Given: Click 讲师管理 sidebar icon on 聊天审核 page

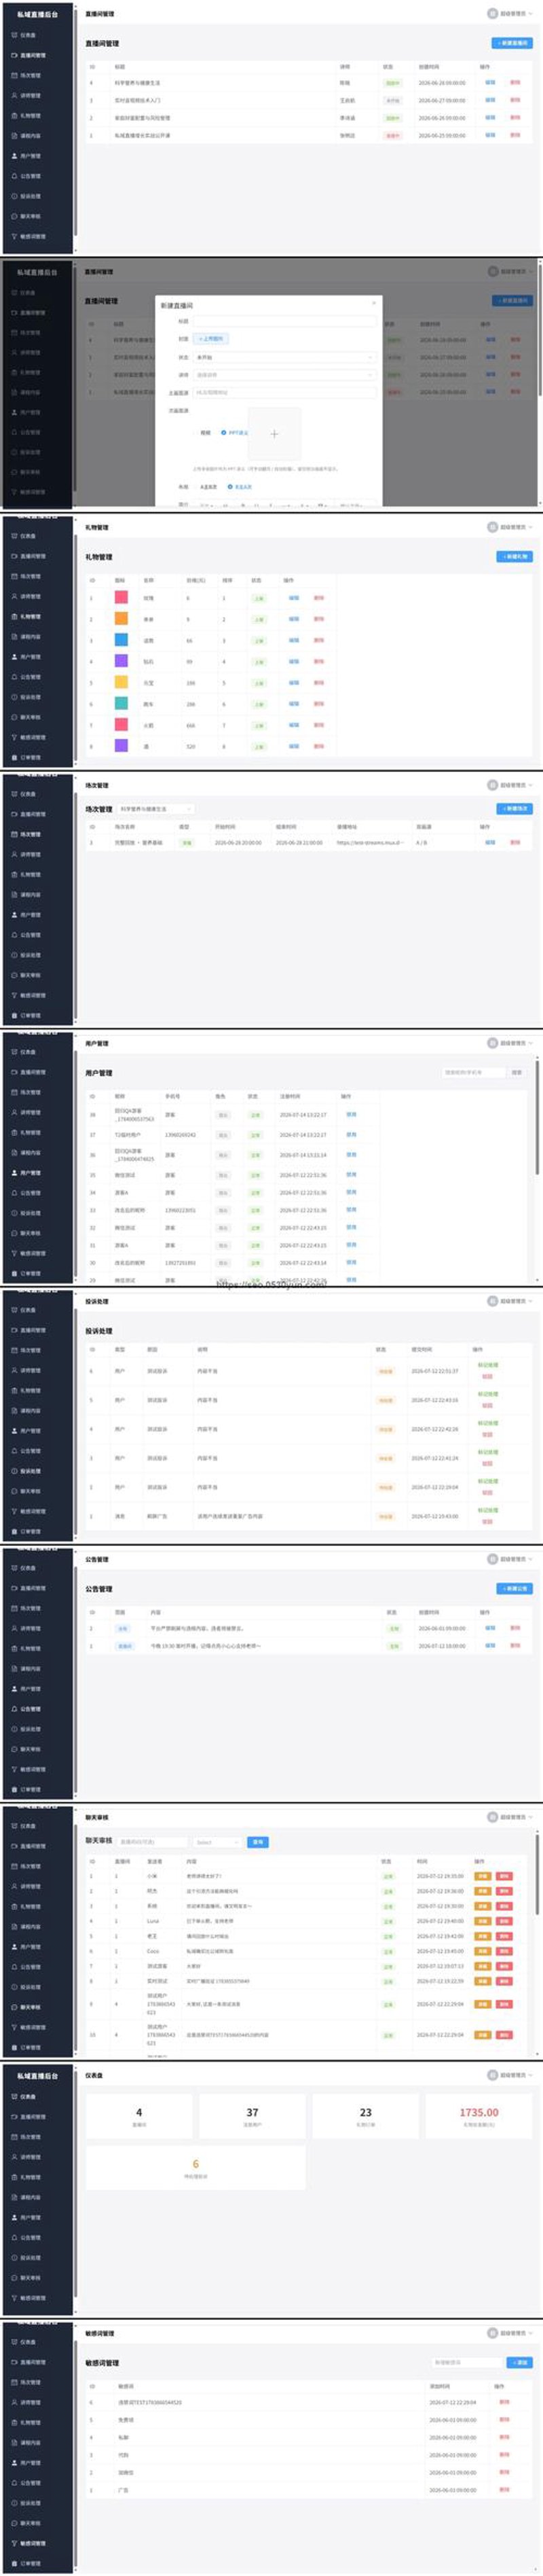Looking at the screenshot, I should point(14,1886).
